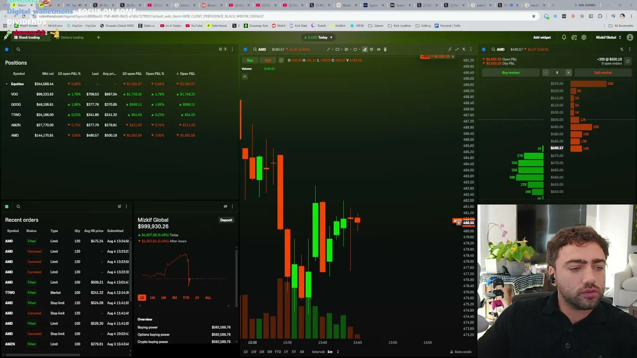Open the Positions widget filter control
The width and height of the screenshot is (637, 358).
tap(222, 49)
